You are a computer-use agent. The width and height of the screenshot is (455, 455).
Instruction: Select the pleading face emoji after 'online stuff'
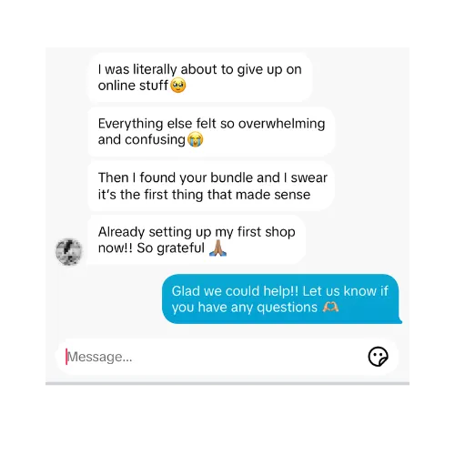pyautogui.click(x=178, y=86)
